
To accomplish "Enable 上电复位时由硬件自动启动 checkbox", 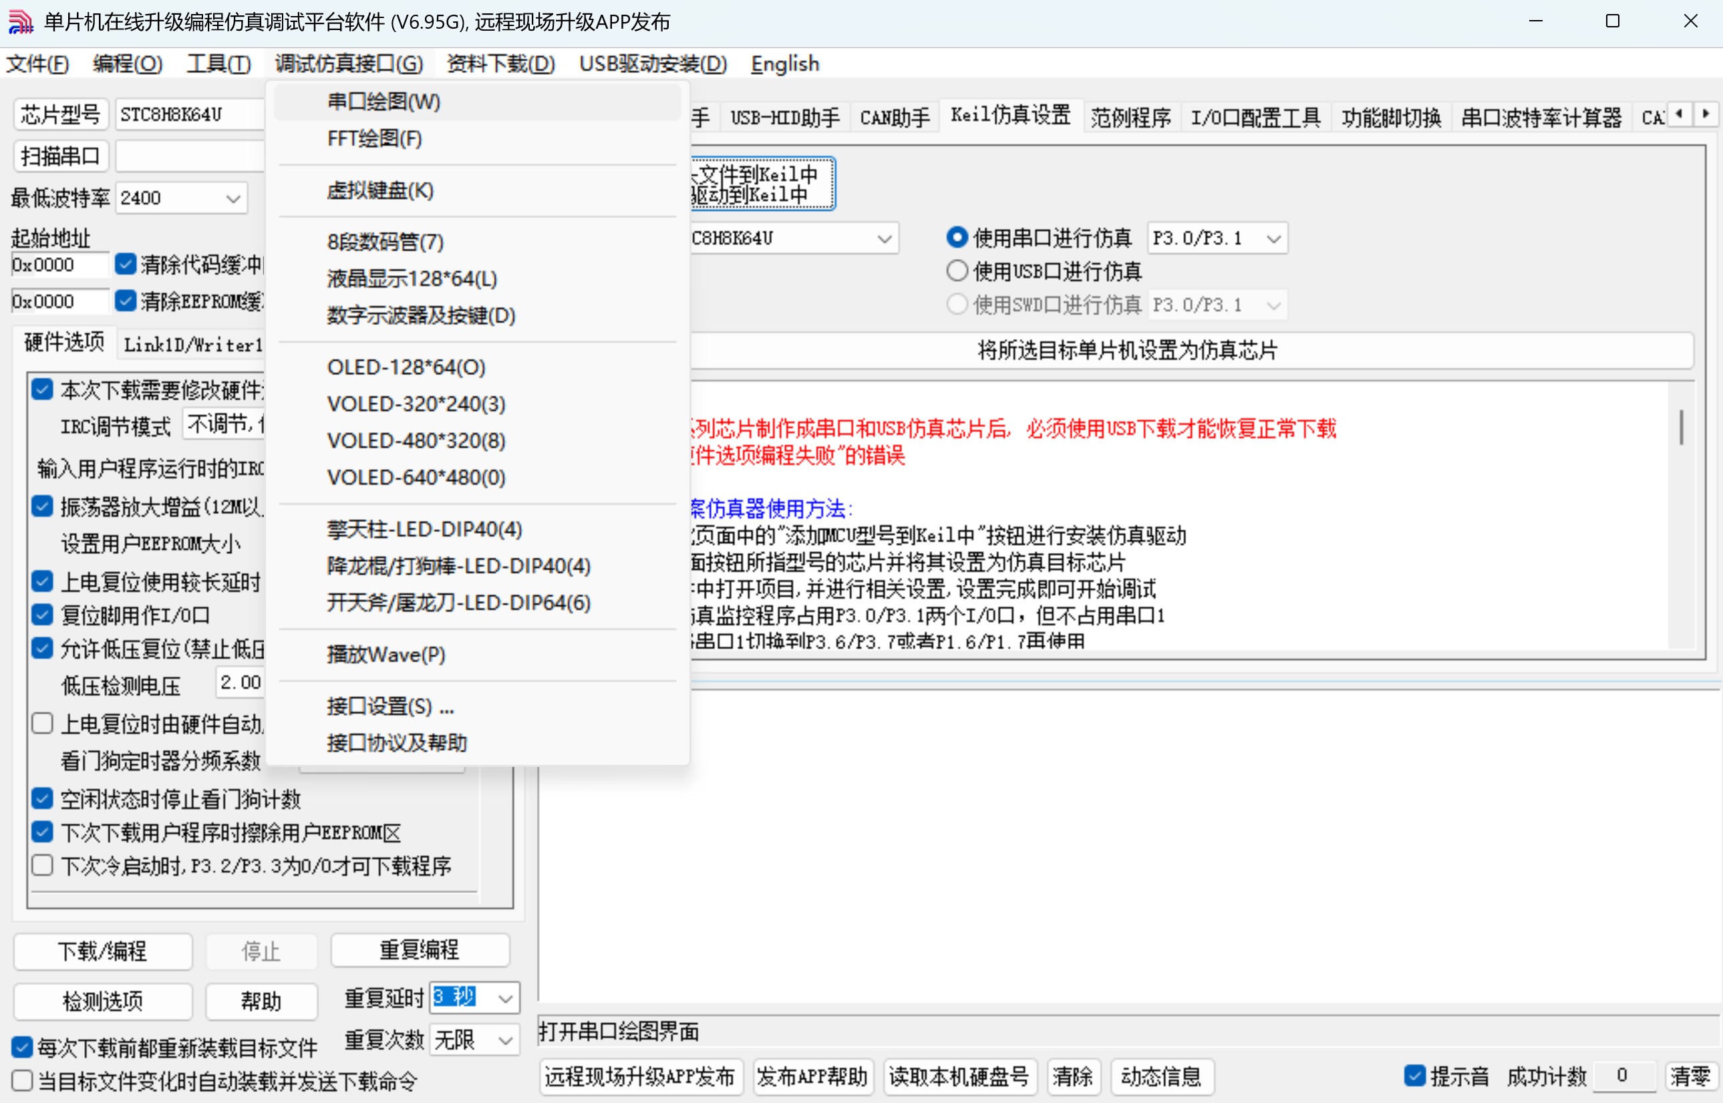I will [42, 724].
